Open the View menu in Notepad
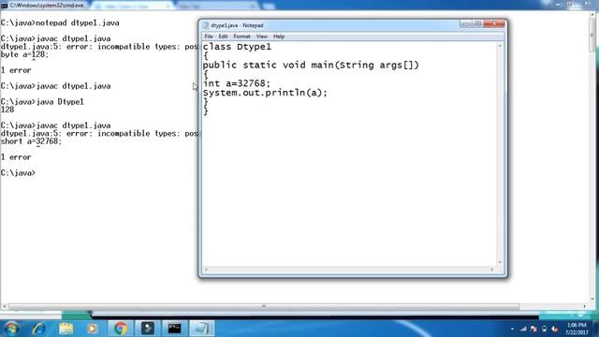 tap(262, 37)
